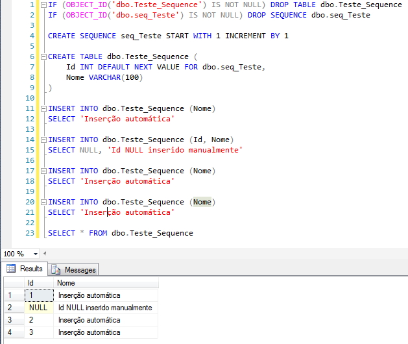Click the Messages tab document icon
Image resolution: width=408 pixels, height=344 pixels.
[56, 270]
